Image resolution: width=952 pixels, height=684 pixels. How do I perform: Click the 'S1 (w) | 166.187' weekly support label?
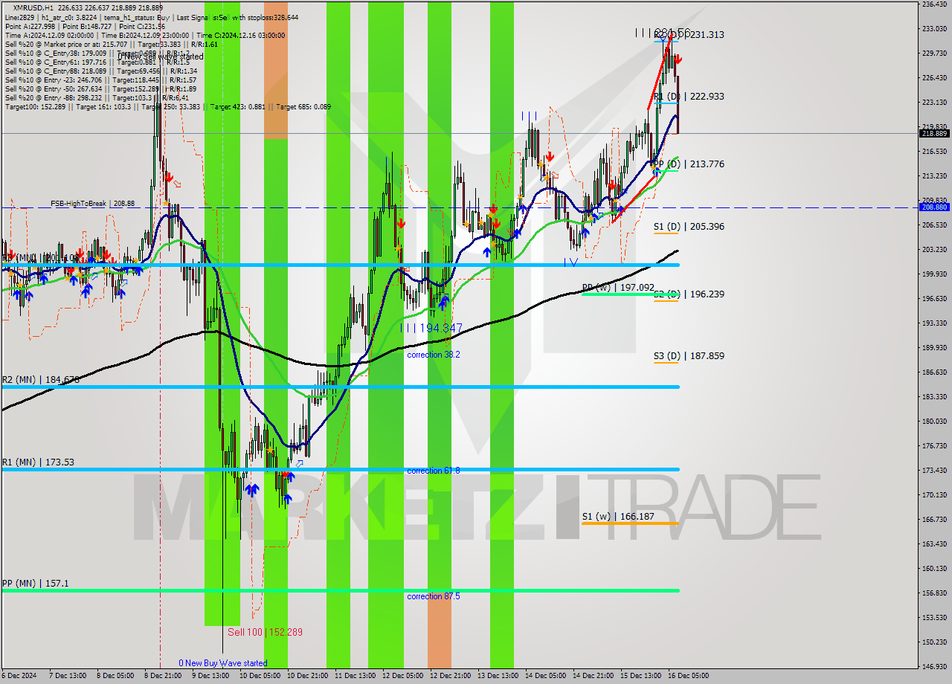[618, 516]
